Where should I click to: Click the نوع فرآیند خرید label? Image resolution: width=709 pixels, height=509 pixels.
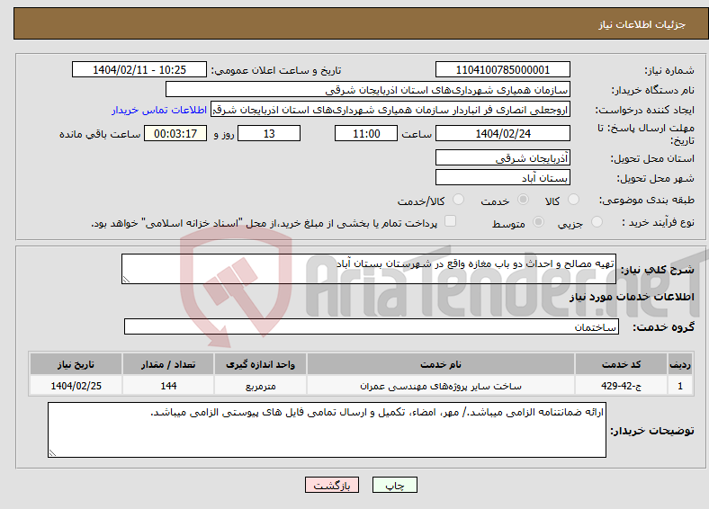point(659,222)
